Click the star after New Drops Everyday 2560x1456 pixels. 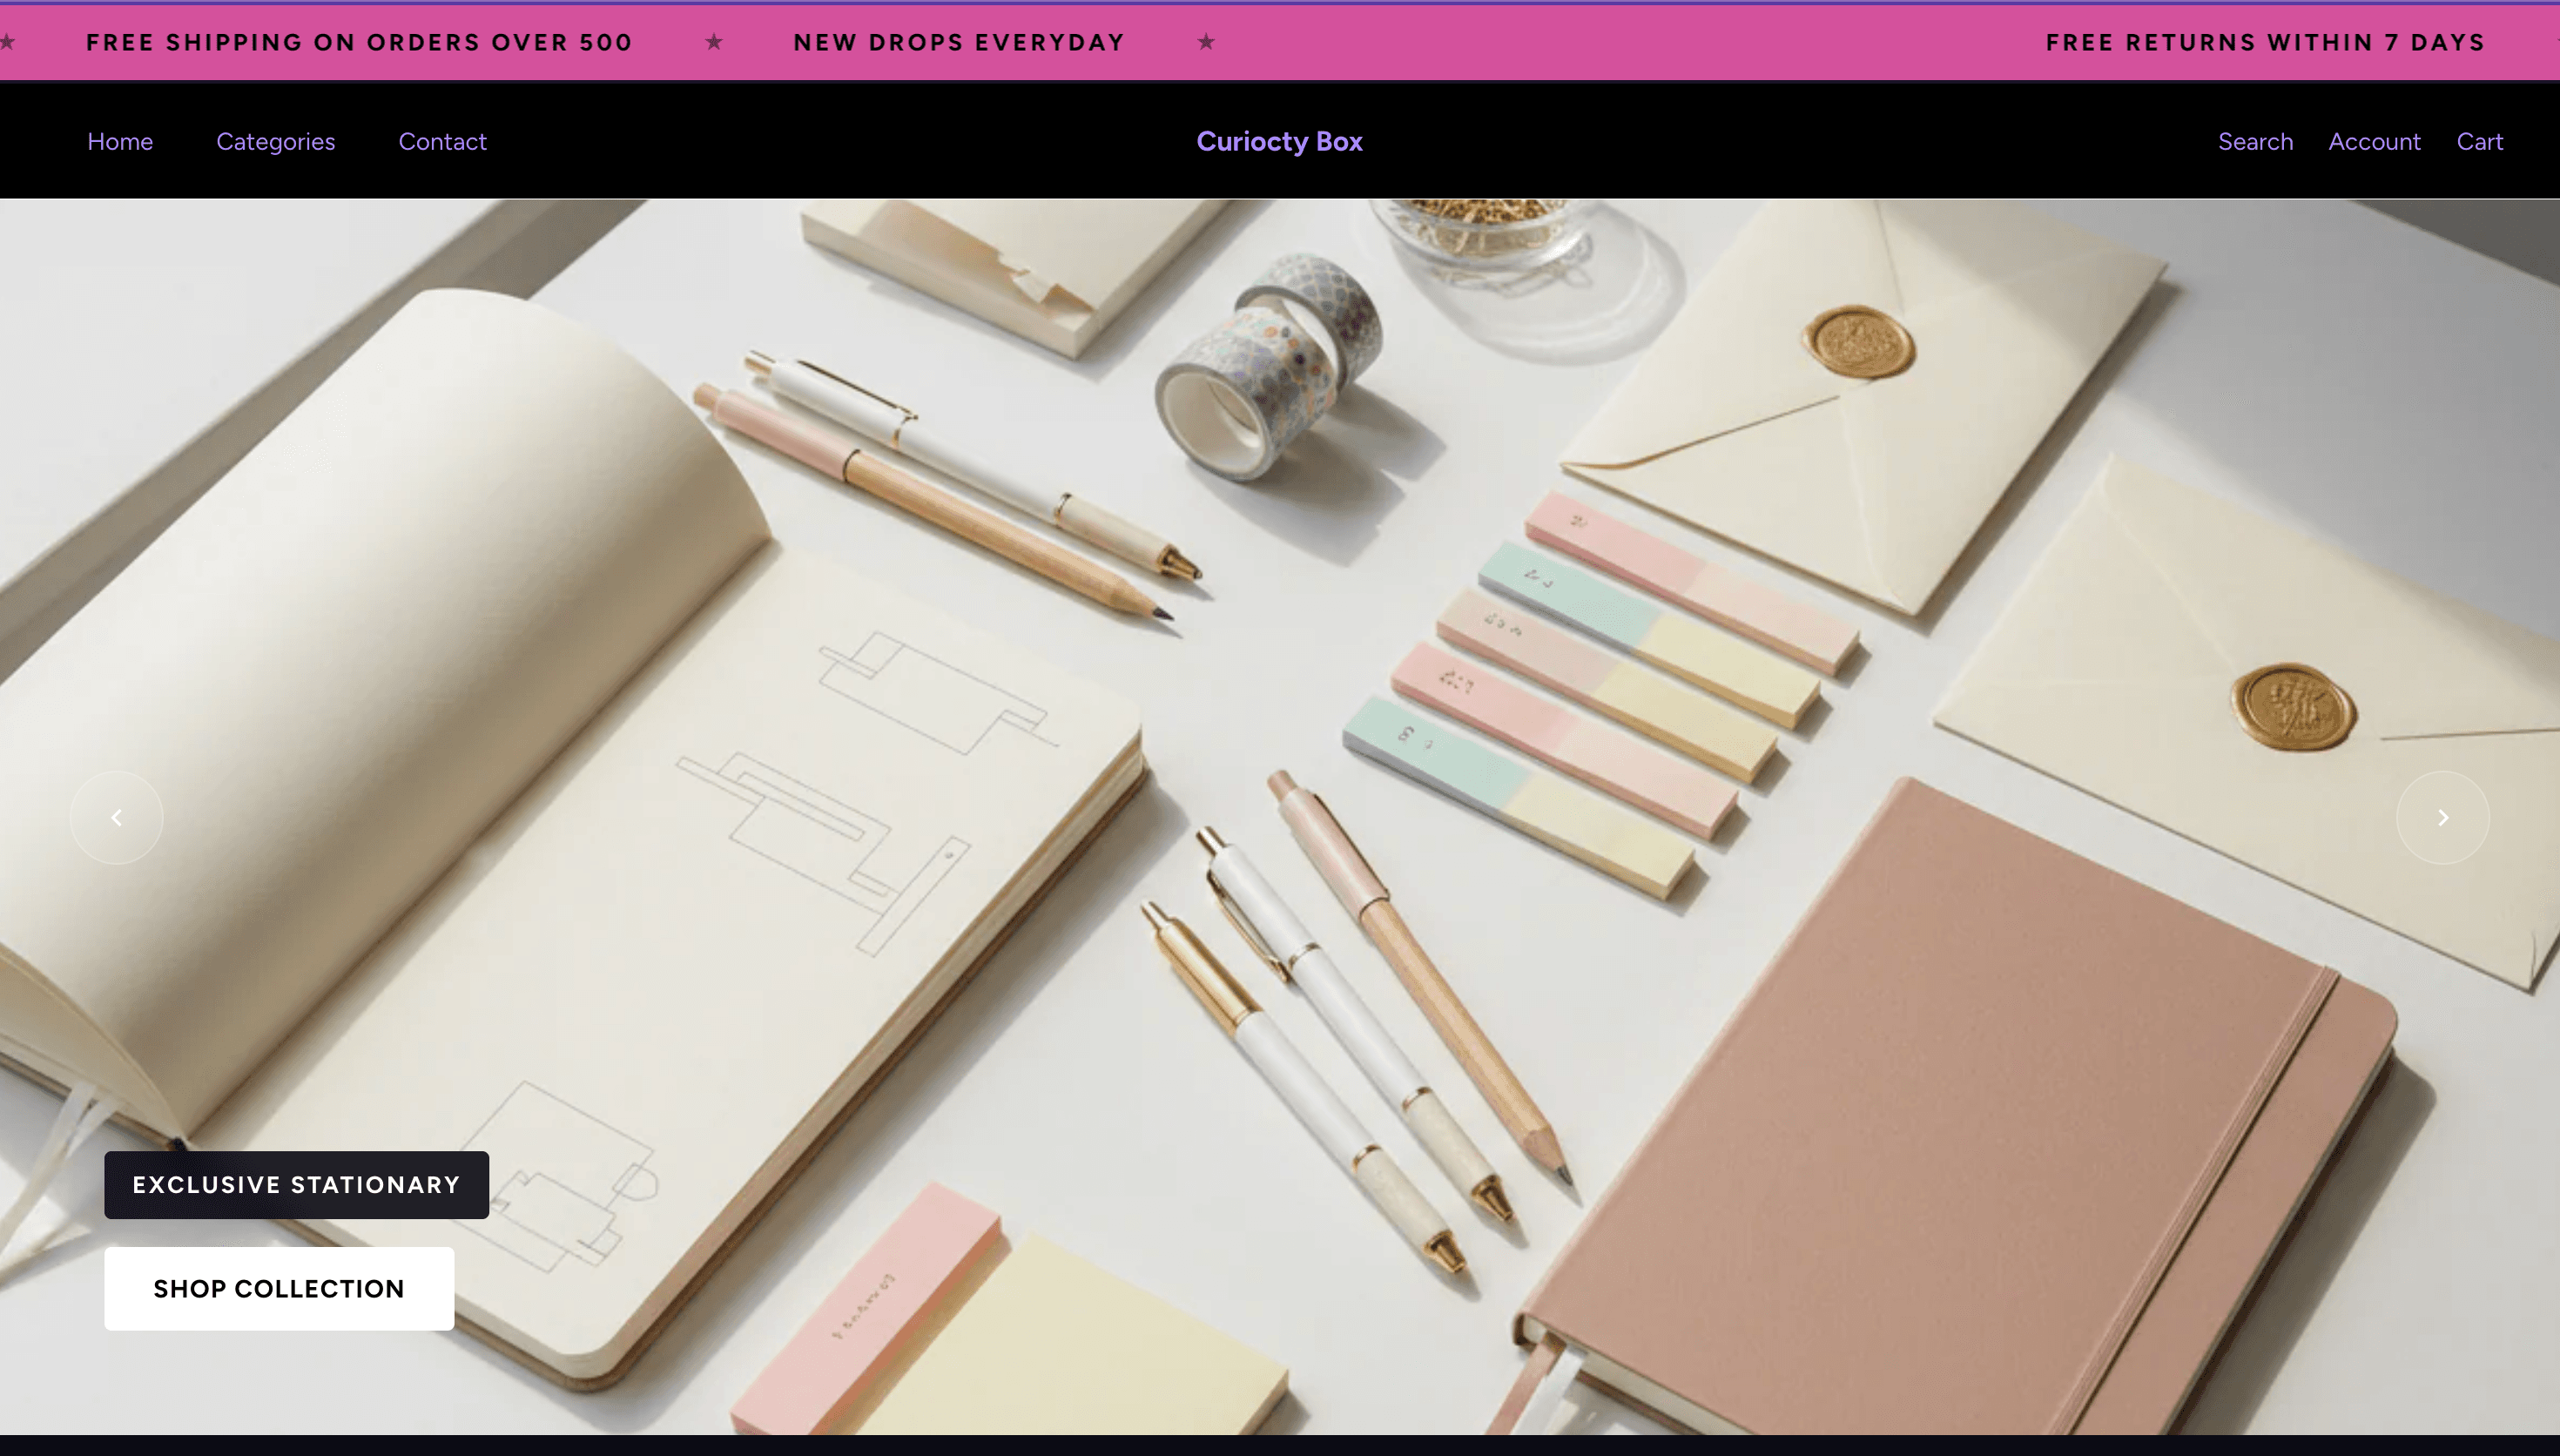pyautogui.click(x=1207, y=42)
